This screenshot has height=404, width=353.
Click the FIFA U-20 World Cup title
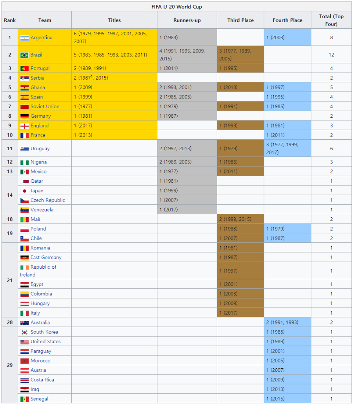pos(176,7)
